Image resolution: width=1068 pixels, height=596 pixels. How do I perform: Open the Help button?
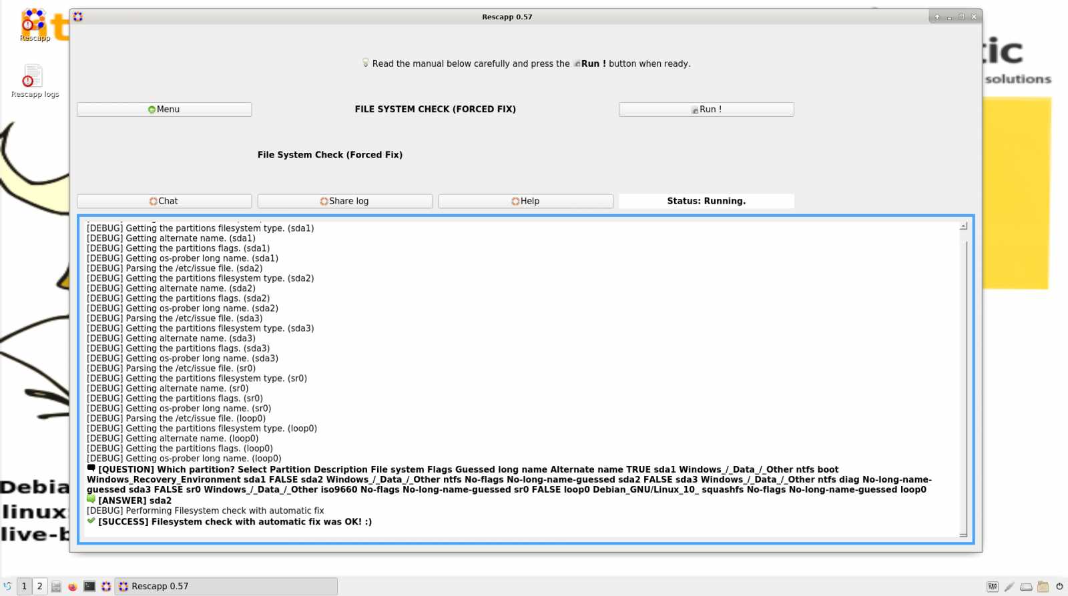pyautogui.click(x=526, y=201)
